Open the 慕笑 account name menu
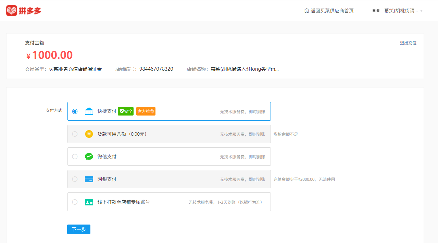The width and height of the screenshot is (438, 243). [x=401, y=11]
